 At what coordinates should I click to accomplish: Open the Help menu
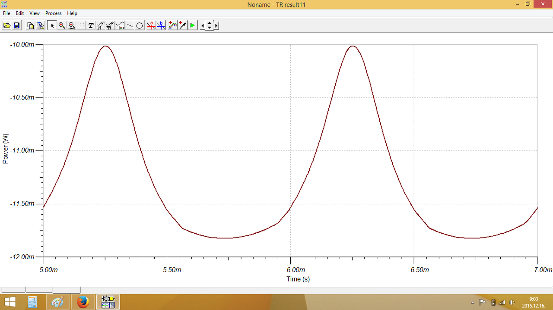coord(72,13)
